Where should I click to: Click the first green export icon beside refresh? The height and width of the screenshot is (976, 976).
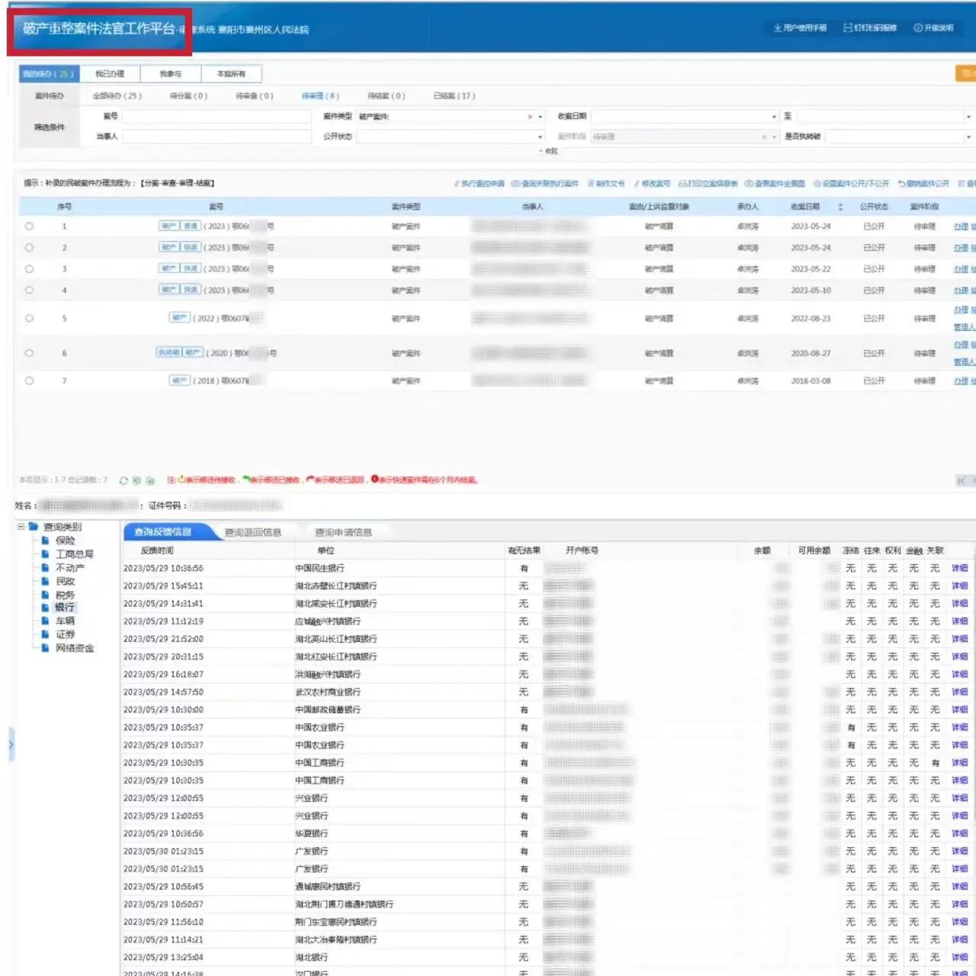[x=137, y=480]
